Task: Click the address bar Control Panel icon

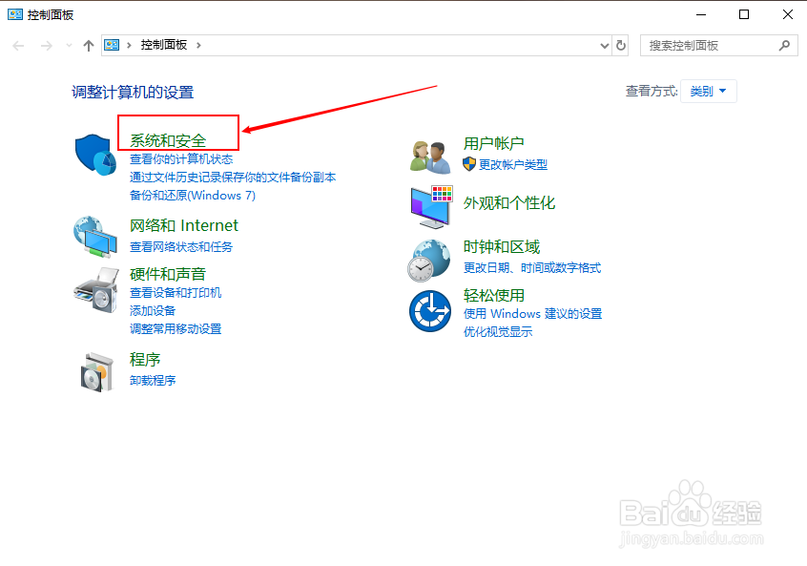Action: [112, 45]
